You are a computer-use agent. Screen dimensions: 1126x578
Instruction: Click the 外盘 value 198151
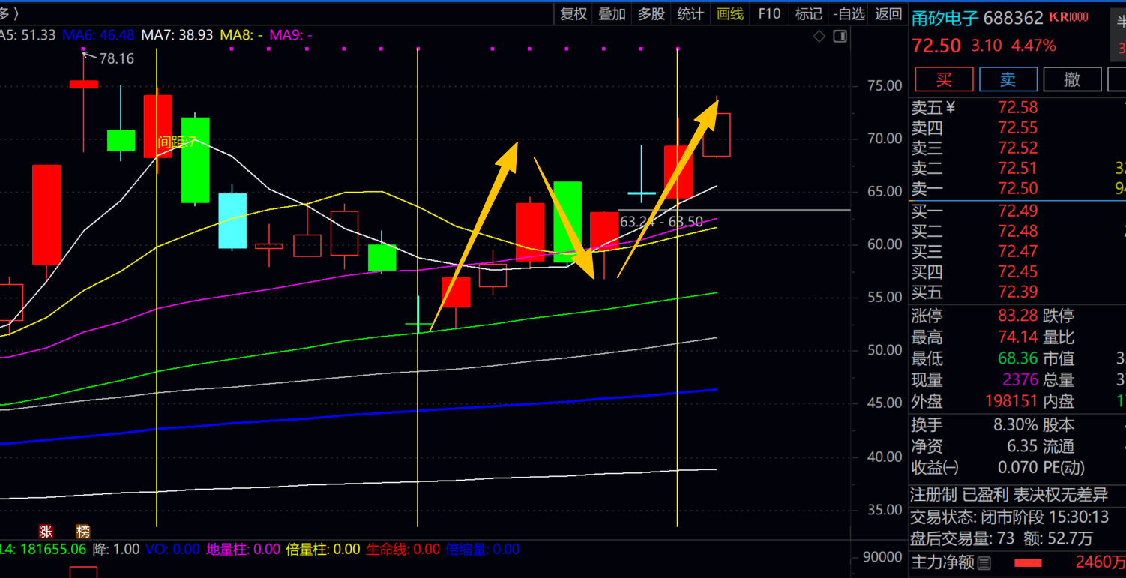(x=1011, y=401)
